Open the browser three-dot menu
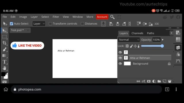Viewport: 184px width, 103px height. (x=176, y=89)
